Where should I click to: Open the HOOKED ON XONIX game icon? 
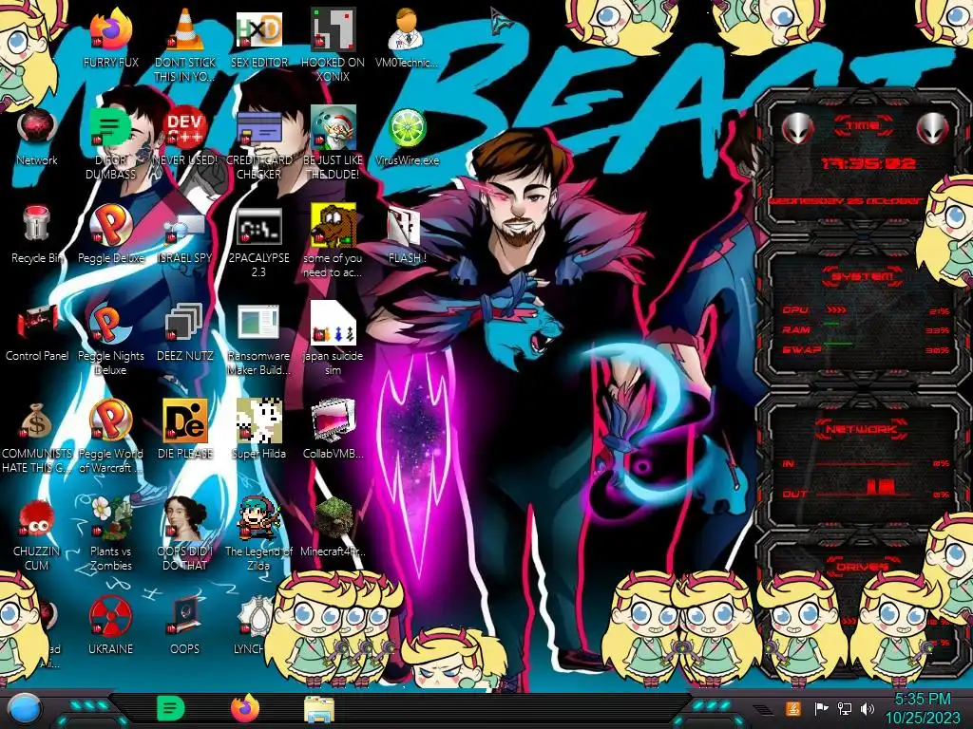pos(333,29)
